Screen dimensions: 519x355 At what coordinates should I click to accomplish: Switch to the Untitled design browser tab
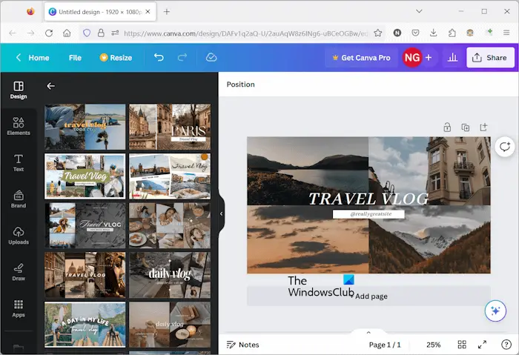tap(99, 12)
